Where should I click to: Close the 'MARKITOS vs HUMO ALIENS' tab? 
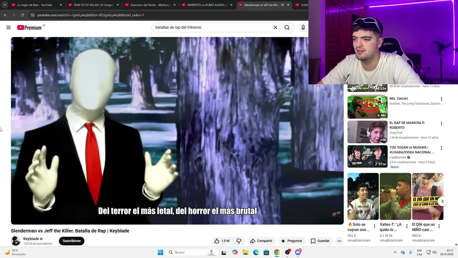tap(232, 5)
